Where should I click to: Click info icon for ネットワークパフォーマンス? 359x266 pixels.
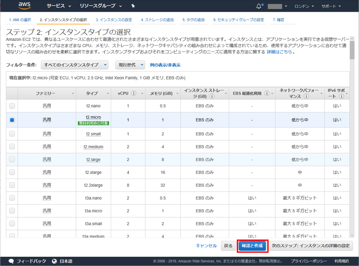(x=306, y=96)
